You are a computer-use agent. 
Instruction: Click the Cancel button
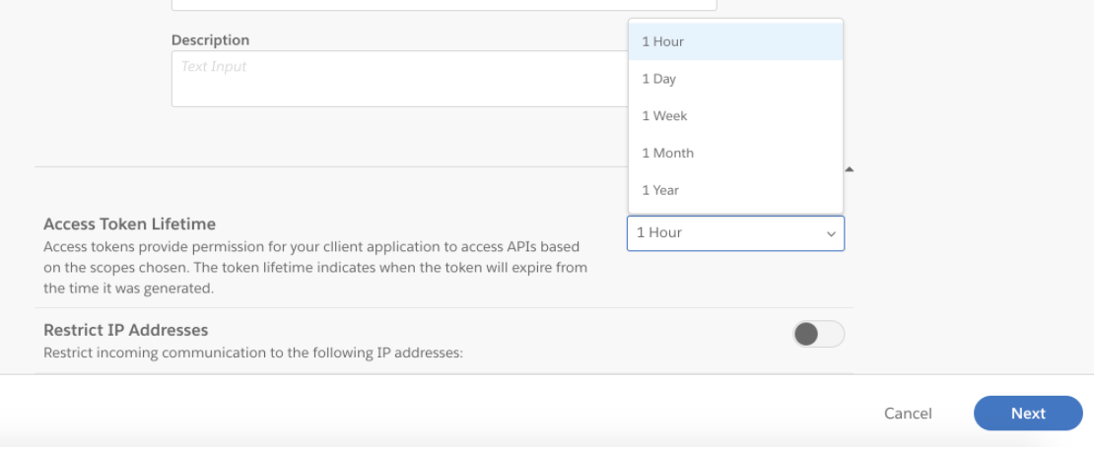point(908,414)
